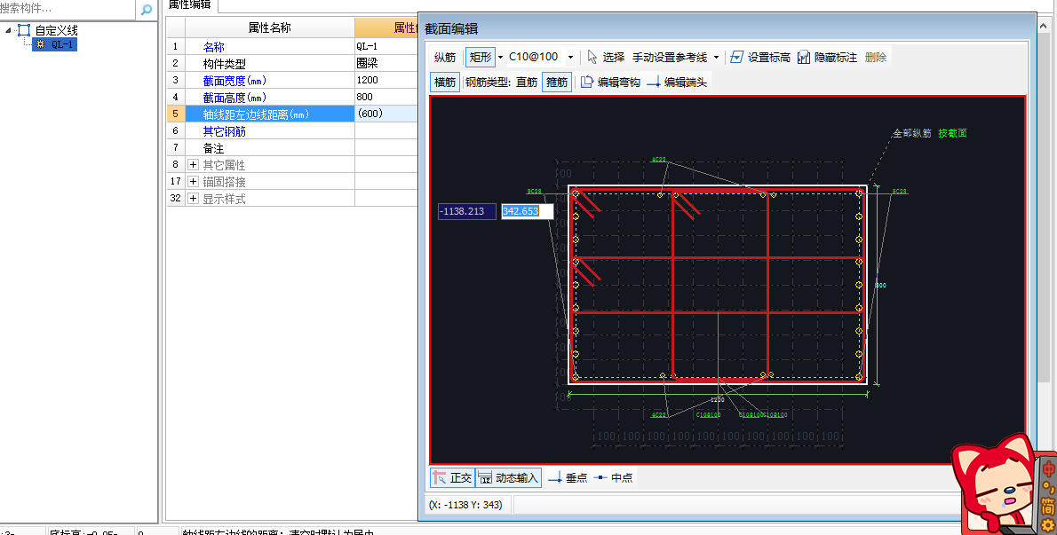
Task: Click the 纵筋 button
Action: click(x=445, y=57)
